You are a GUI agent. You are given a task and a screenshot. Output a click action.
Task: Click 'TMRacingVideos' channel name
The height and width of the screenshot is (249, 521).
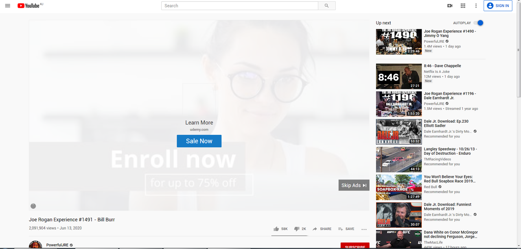click(438, 159)
